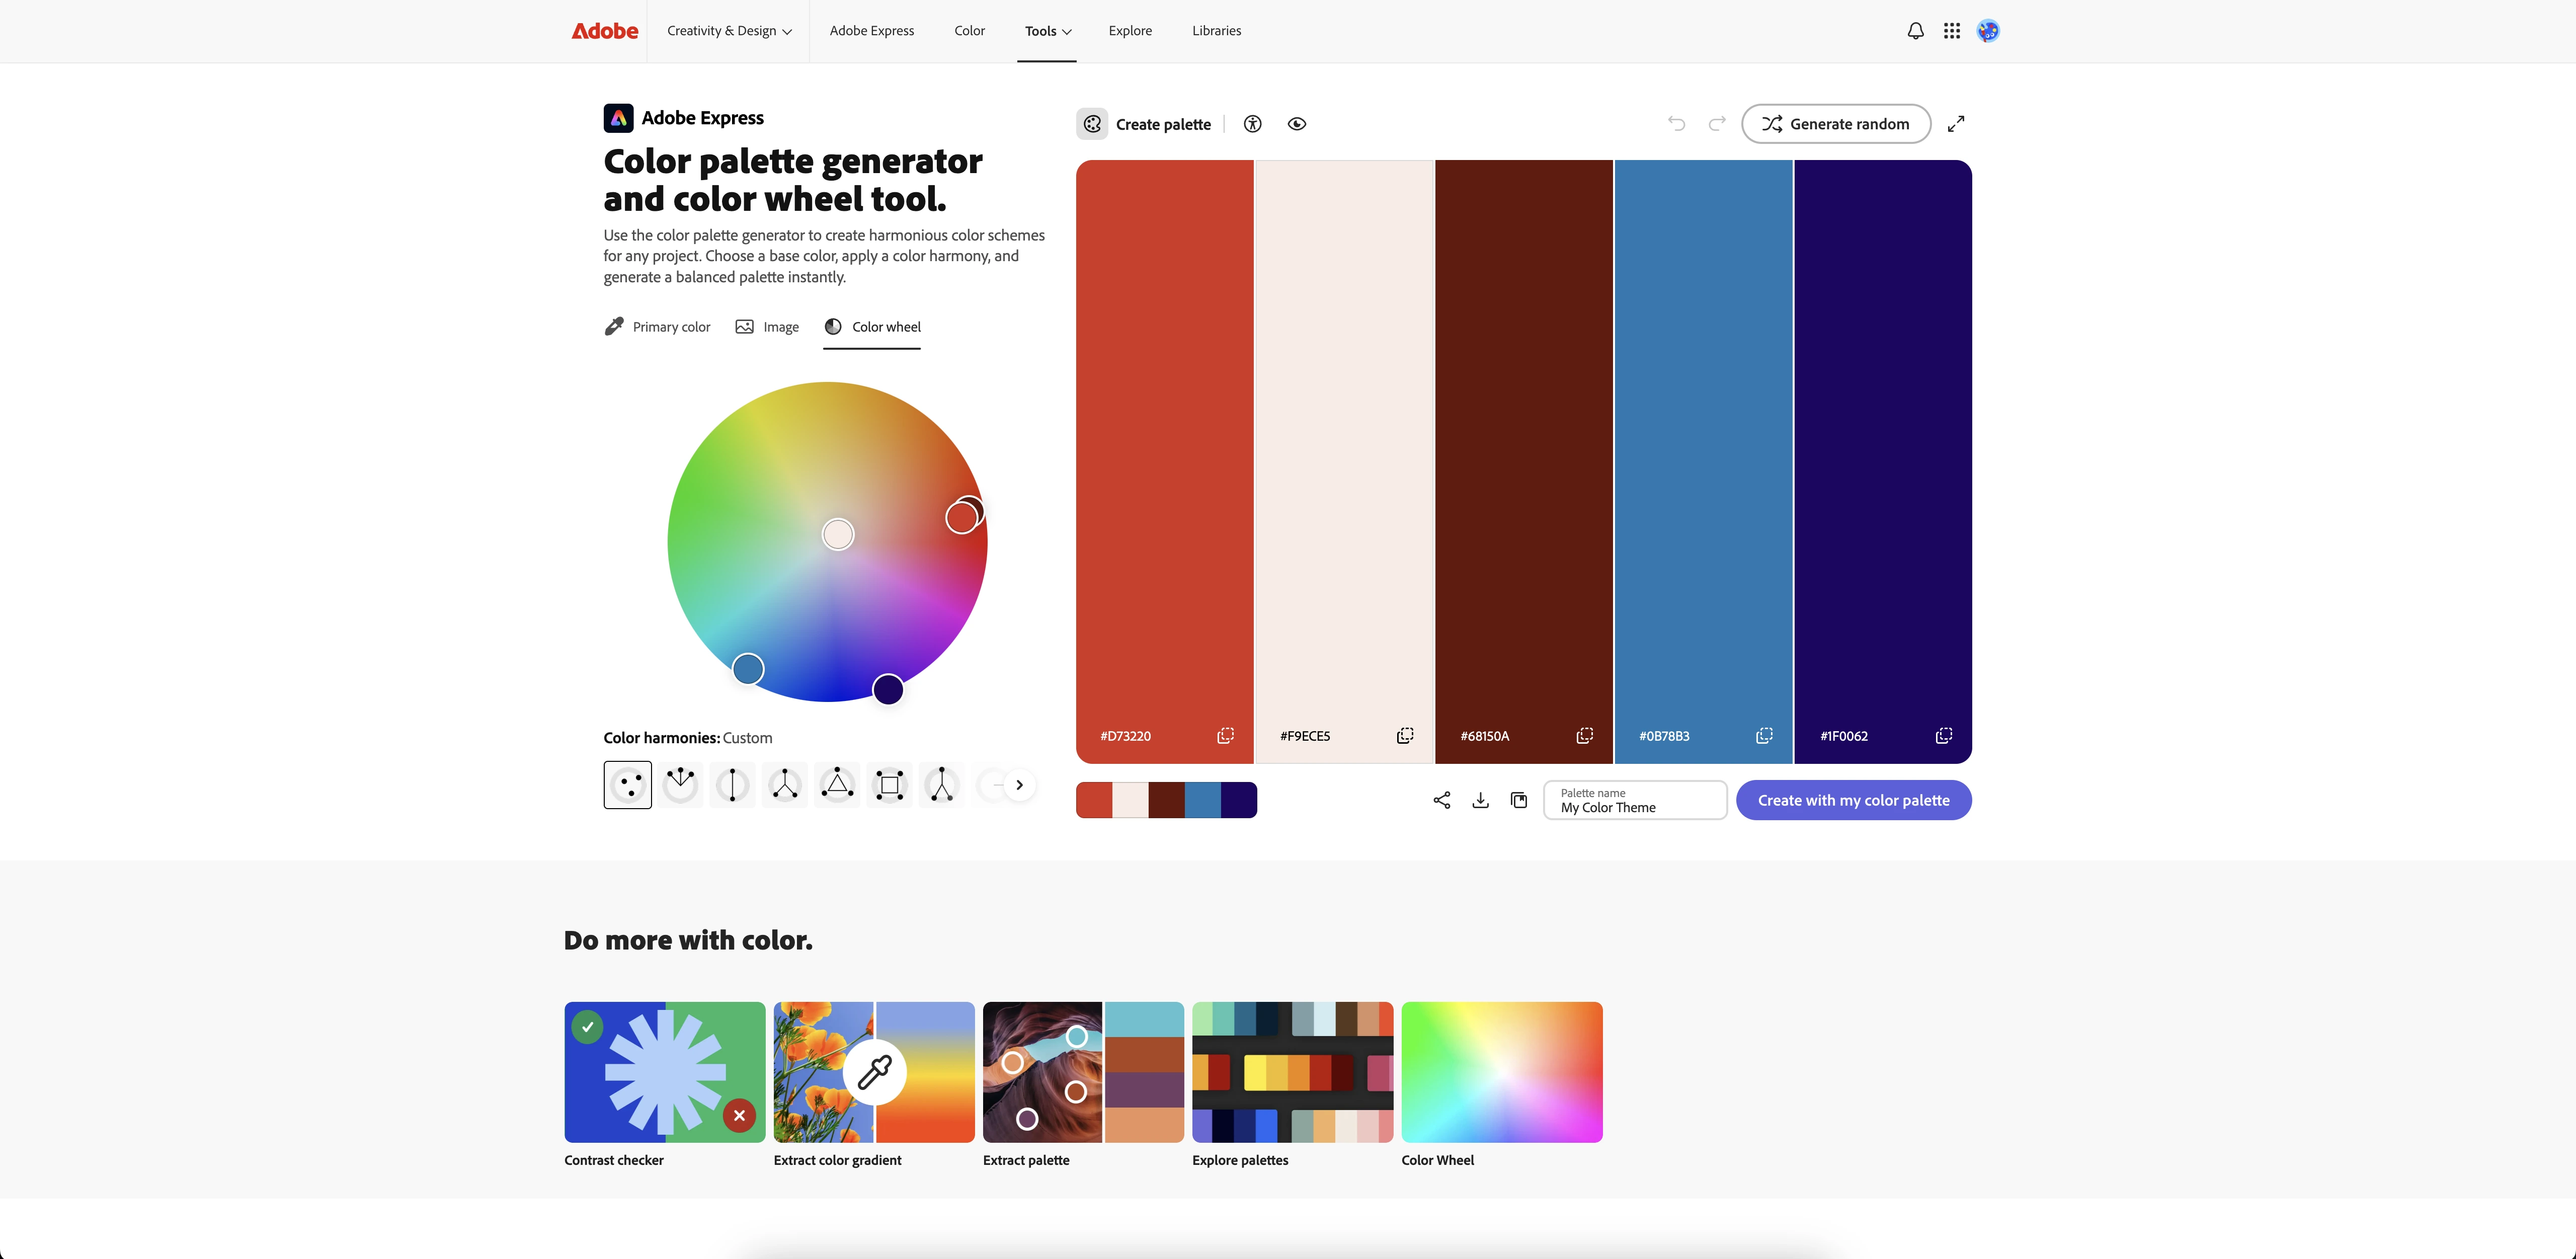Toggle the eye preview icon beside Create palette
This screenshot has width=2576, height=1259.
(x=1297, y=124)
